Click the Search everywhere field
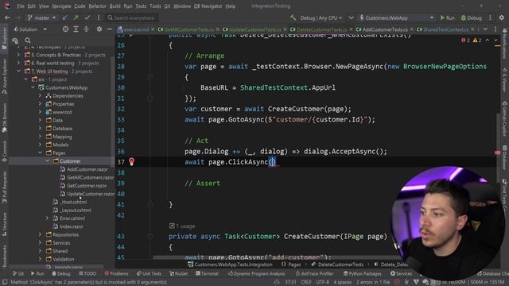The image size is (509, 286). 131,17
